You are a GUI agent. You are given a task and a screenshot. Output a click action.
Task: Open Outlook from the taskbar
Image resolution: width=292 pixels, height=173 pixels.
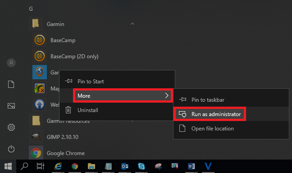[x=125, y=166]
